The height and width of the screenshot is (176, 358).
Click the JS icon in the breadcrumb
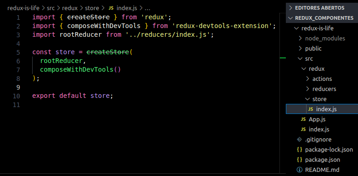111,8
